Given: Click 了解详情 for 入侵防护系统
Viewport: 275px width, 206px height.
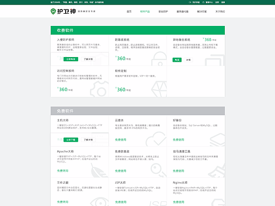Looking at the screenshot, I should tap(88, 59).
